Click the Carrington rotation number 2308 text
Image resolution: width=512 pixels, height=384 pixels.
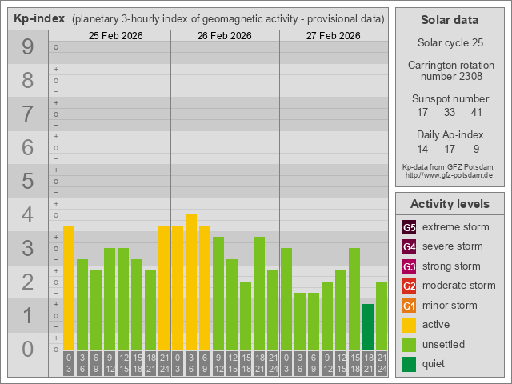[449, 78]
